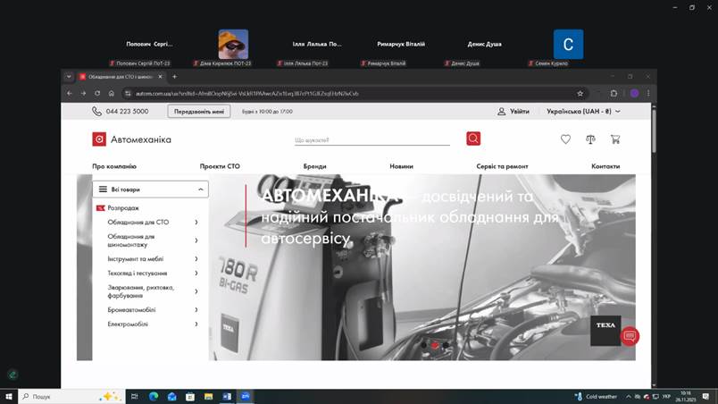This screenshot has width=718, height=404.
Task: Bookmark this page with the star icon
Action: pos(580,93)
